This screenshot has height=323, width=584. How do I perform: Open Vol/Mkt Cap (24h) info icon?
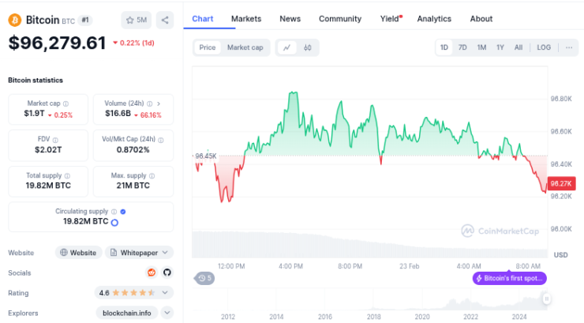click(x=161, y=140)
